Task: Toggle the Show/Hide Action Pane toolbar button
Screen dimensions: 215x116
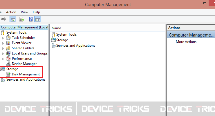Action: [37, 19]
